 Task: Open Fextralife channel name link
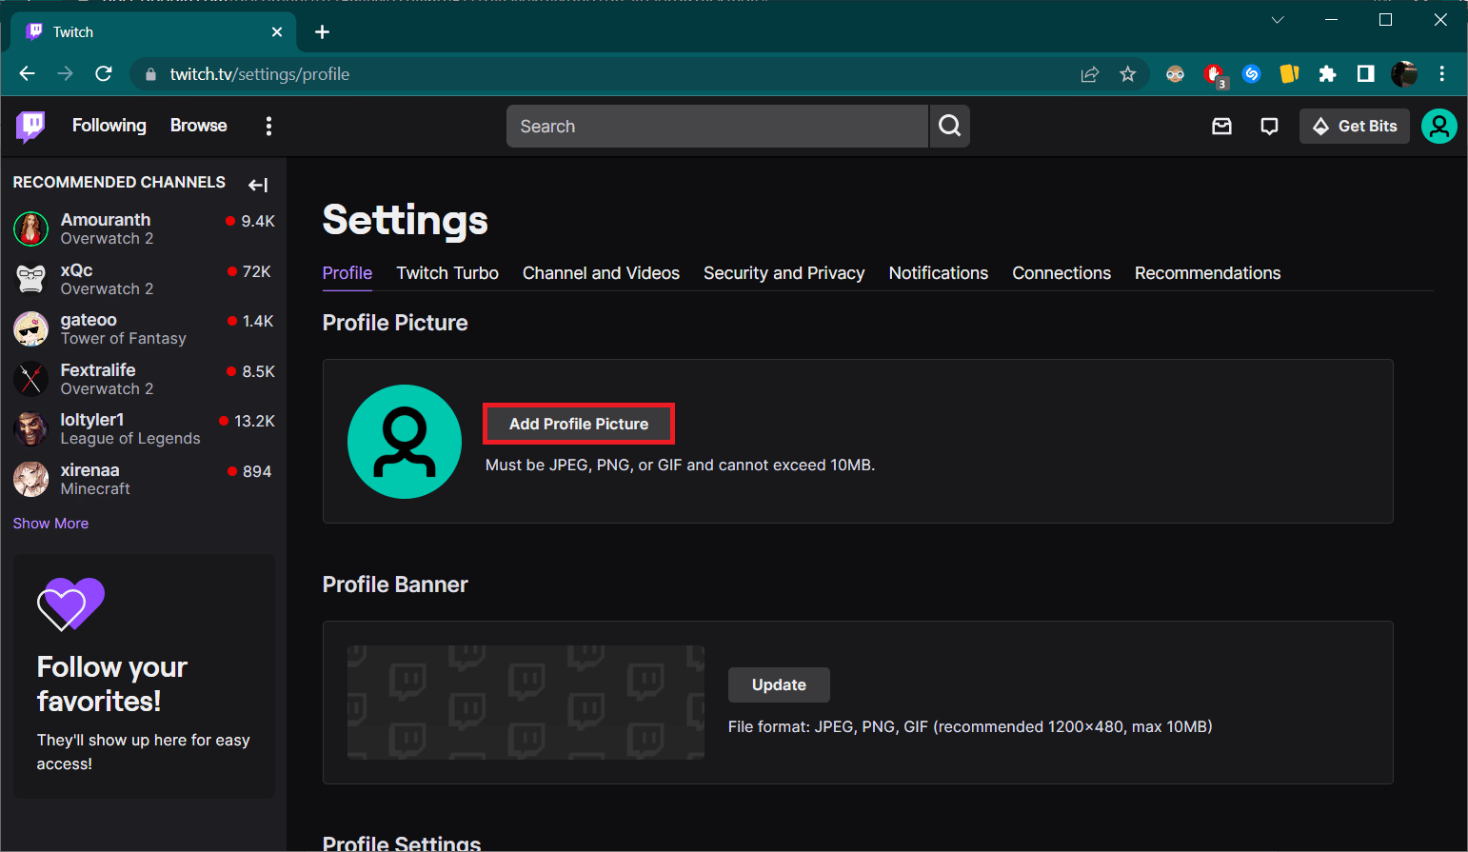point(98,370)
